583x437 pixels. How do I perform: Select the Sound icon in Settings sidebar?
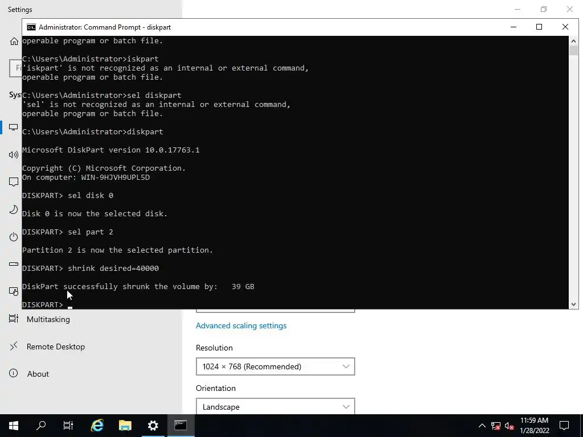coord(14,155)
